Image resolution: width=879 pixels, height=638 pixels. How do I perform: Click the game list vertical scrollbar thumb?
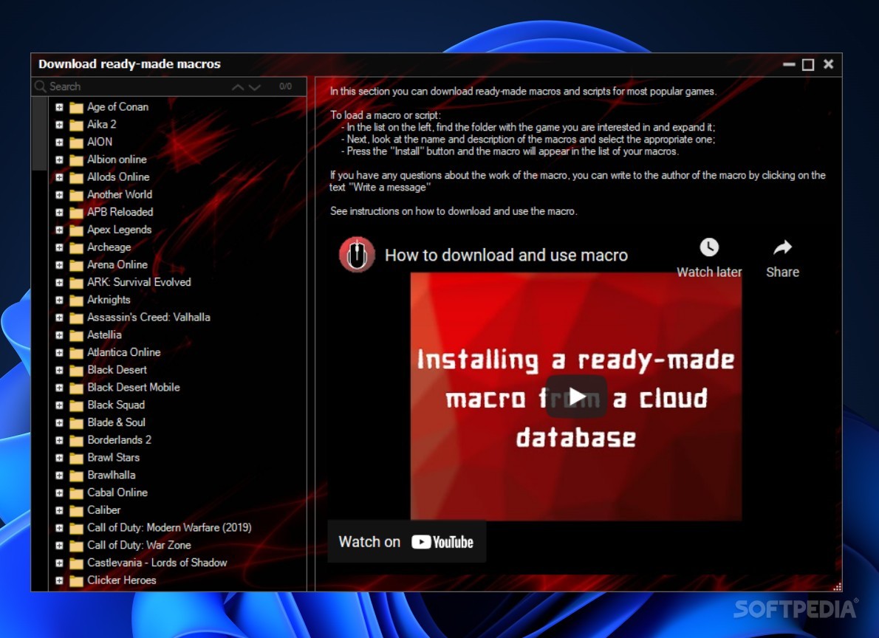pos(39,134)
